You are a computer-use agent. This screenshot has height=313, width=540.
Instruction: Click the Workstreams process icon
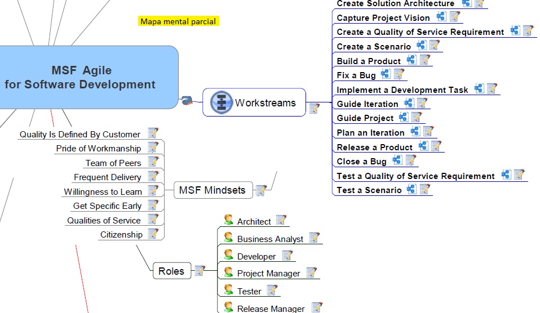[221, 102]
